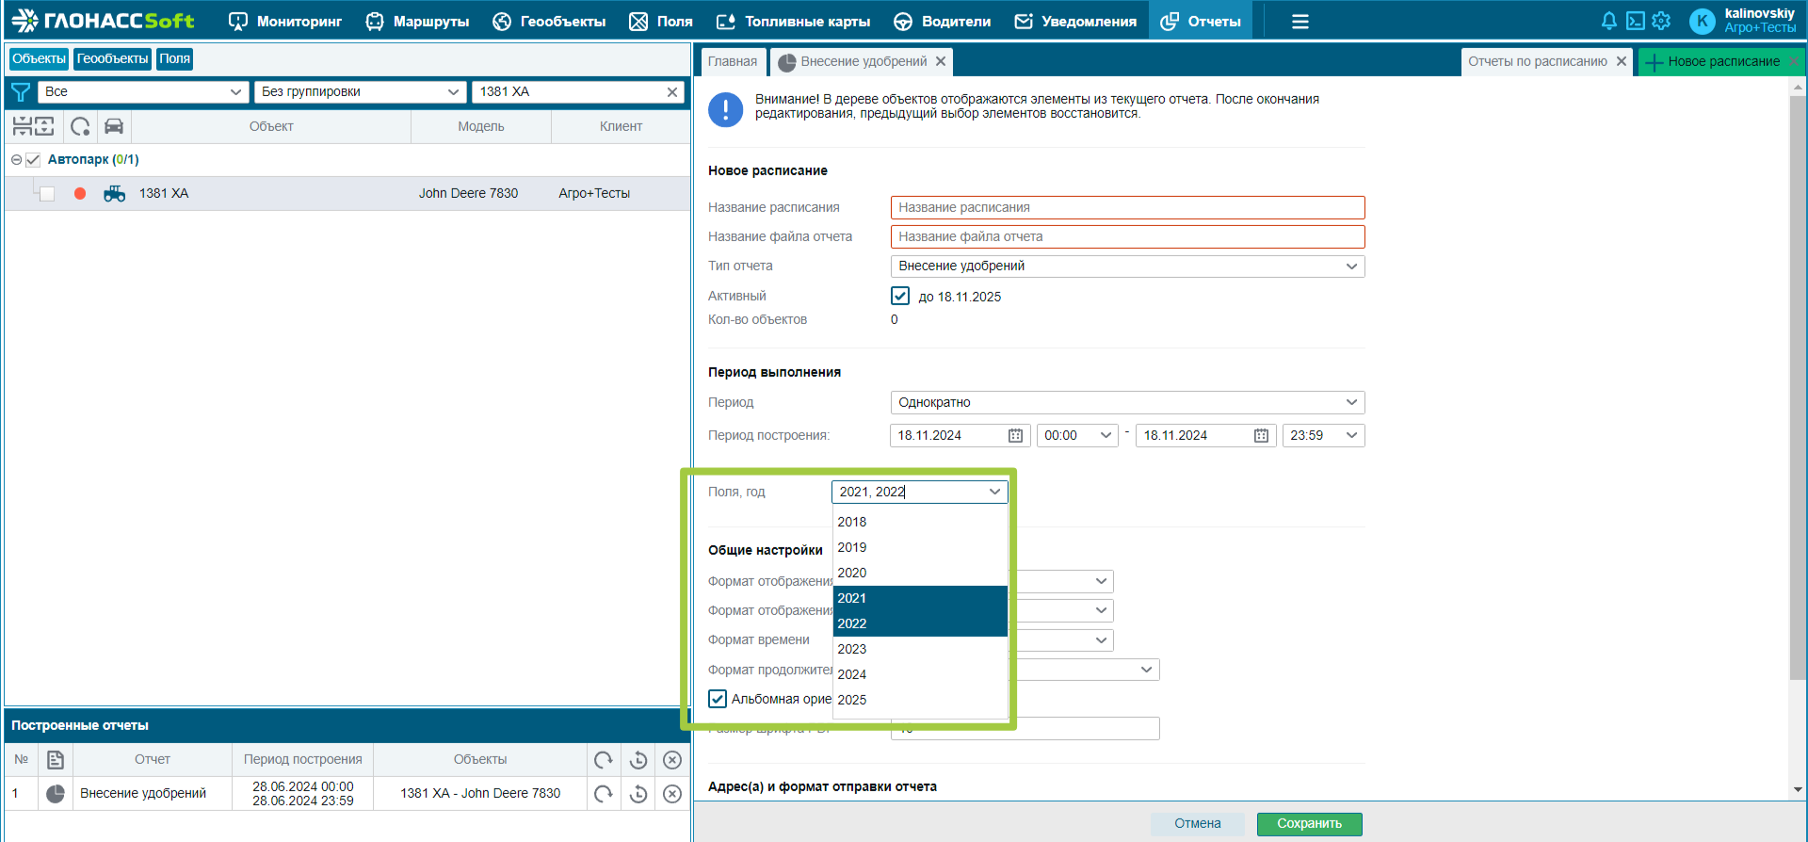
Task: Check the 1381 XA object checkbox
Action: (x=47, y=194)
